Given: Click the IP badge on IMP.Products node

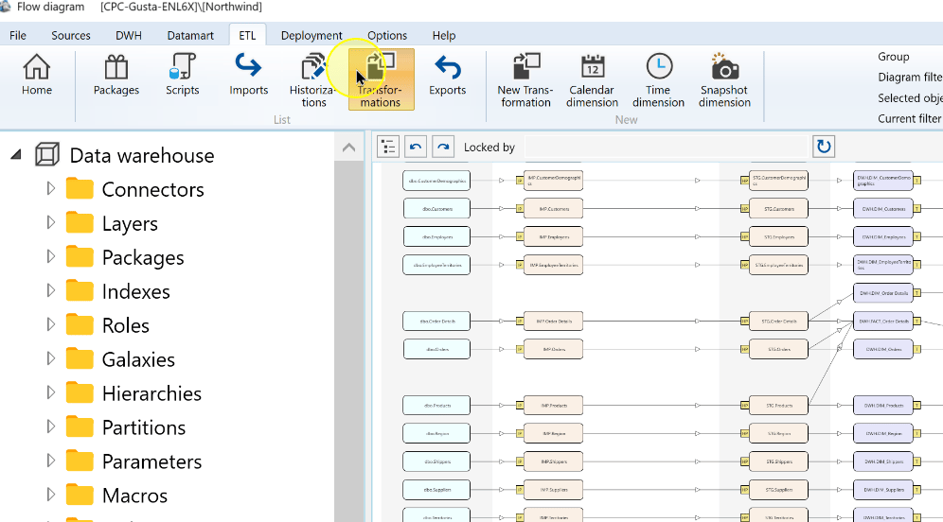Looking at the screenshot, I should click(520, 406).
